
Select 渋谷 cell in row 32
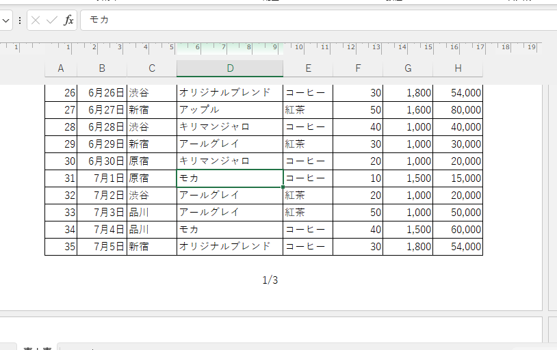152,196
